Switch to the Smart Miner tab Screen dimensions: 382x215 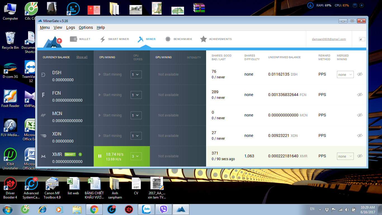114,39
